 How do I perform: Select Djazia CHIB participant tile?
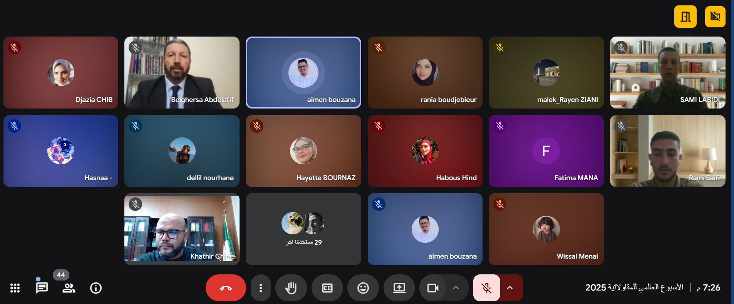point(61,72)
